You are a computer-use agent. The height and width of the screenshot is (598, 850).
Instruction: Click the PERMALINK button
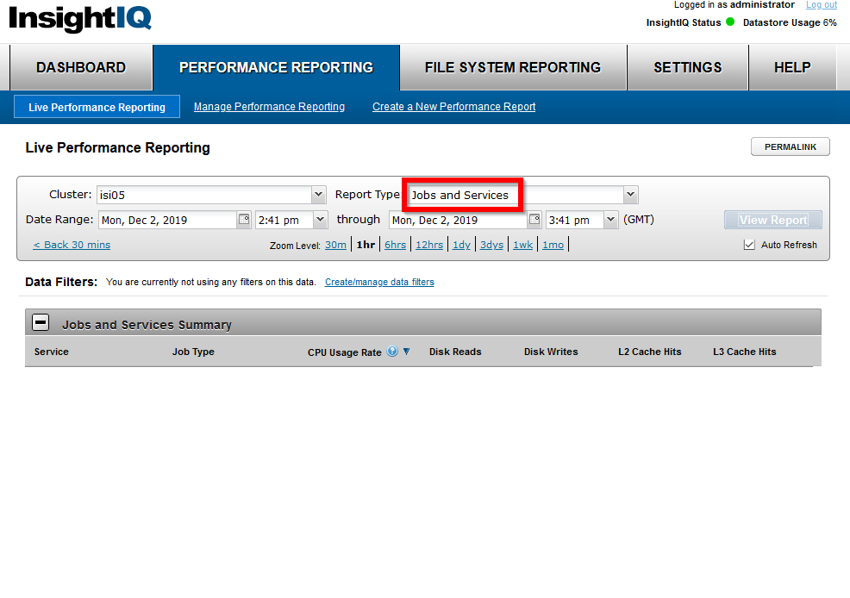(x=790, y=146)
